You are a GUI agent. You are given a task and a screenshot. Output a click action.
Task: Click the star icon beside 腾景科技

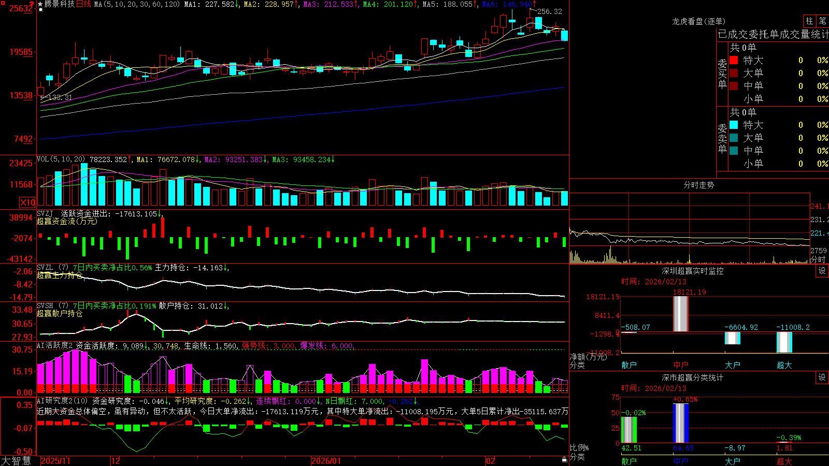40,4
